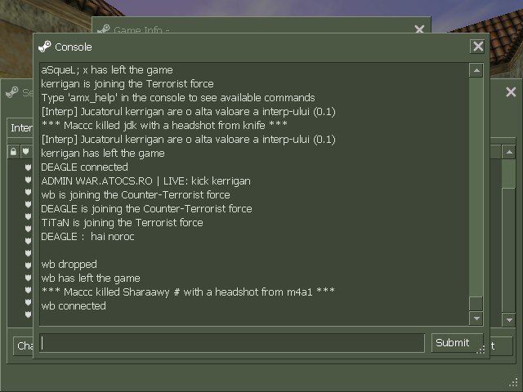Image resolution: width=523 pixels, height=392 pixels.
Task: Sort servers by the VAC shield column header
Action: [26, 152]
